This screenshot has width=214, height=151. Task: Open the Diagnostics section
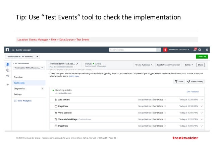[19, 89]
